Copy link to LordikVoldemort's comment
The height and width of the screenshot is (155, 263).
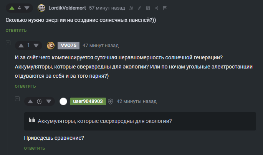click(x=139, y=8)
